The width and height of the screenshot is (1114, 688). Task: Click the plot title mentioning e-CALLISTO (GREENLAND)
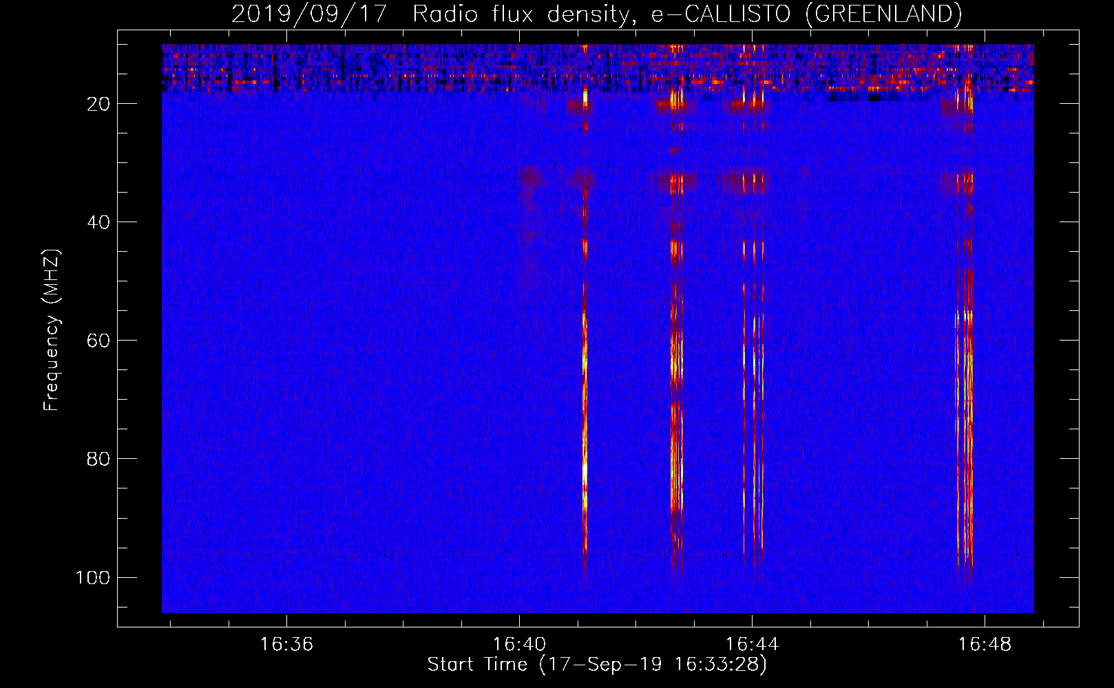click(596, 14)
